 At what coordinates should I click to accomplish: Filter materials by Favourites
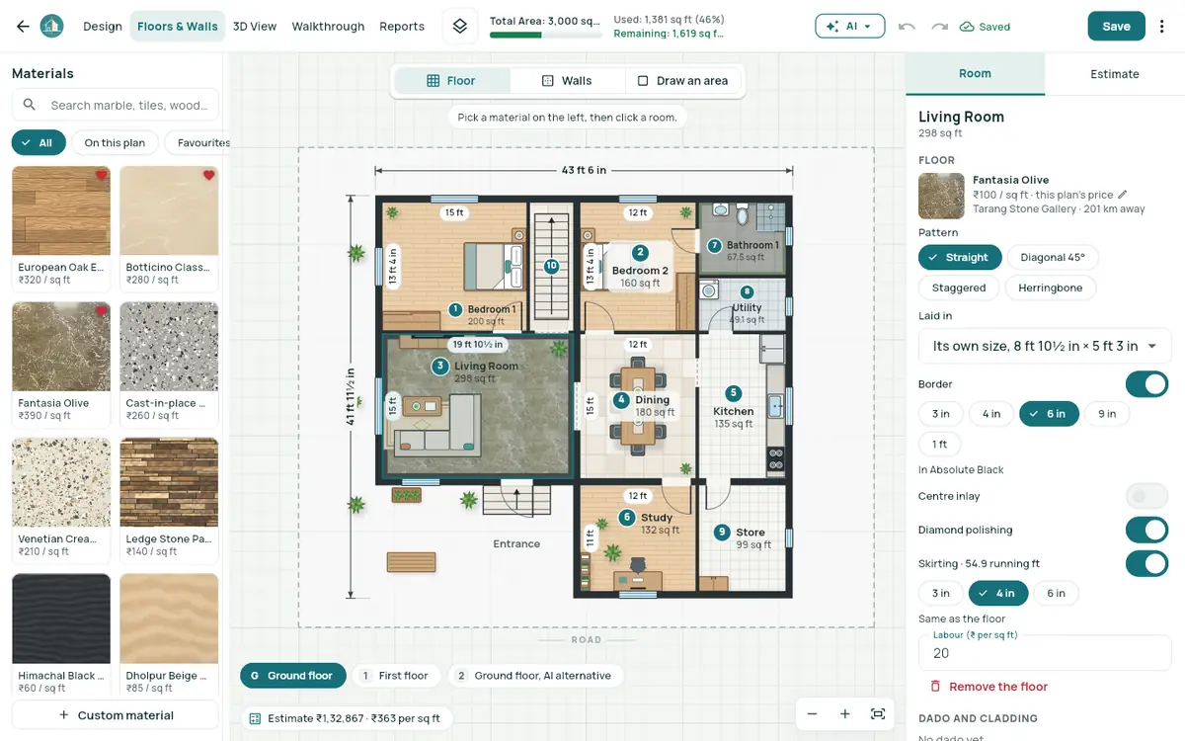199,143
